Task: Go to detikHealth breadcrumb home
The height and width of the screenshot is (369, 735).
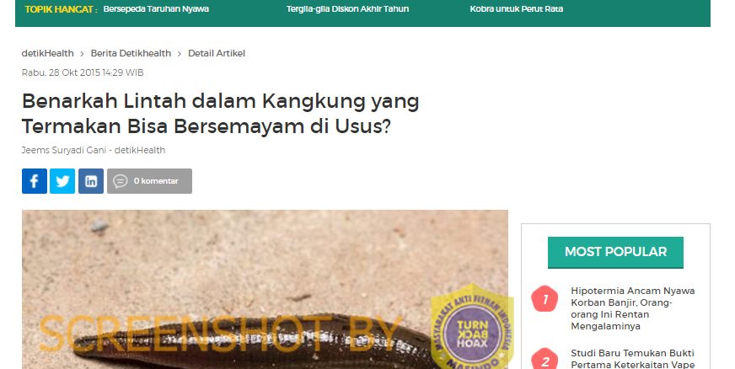Action: (47, 53)
